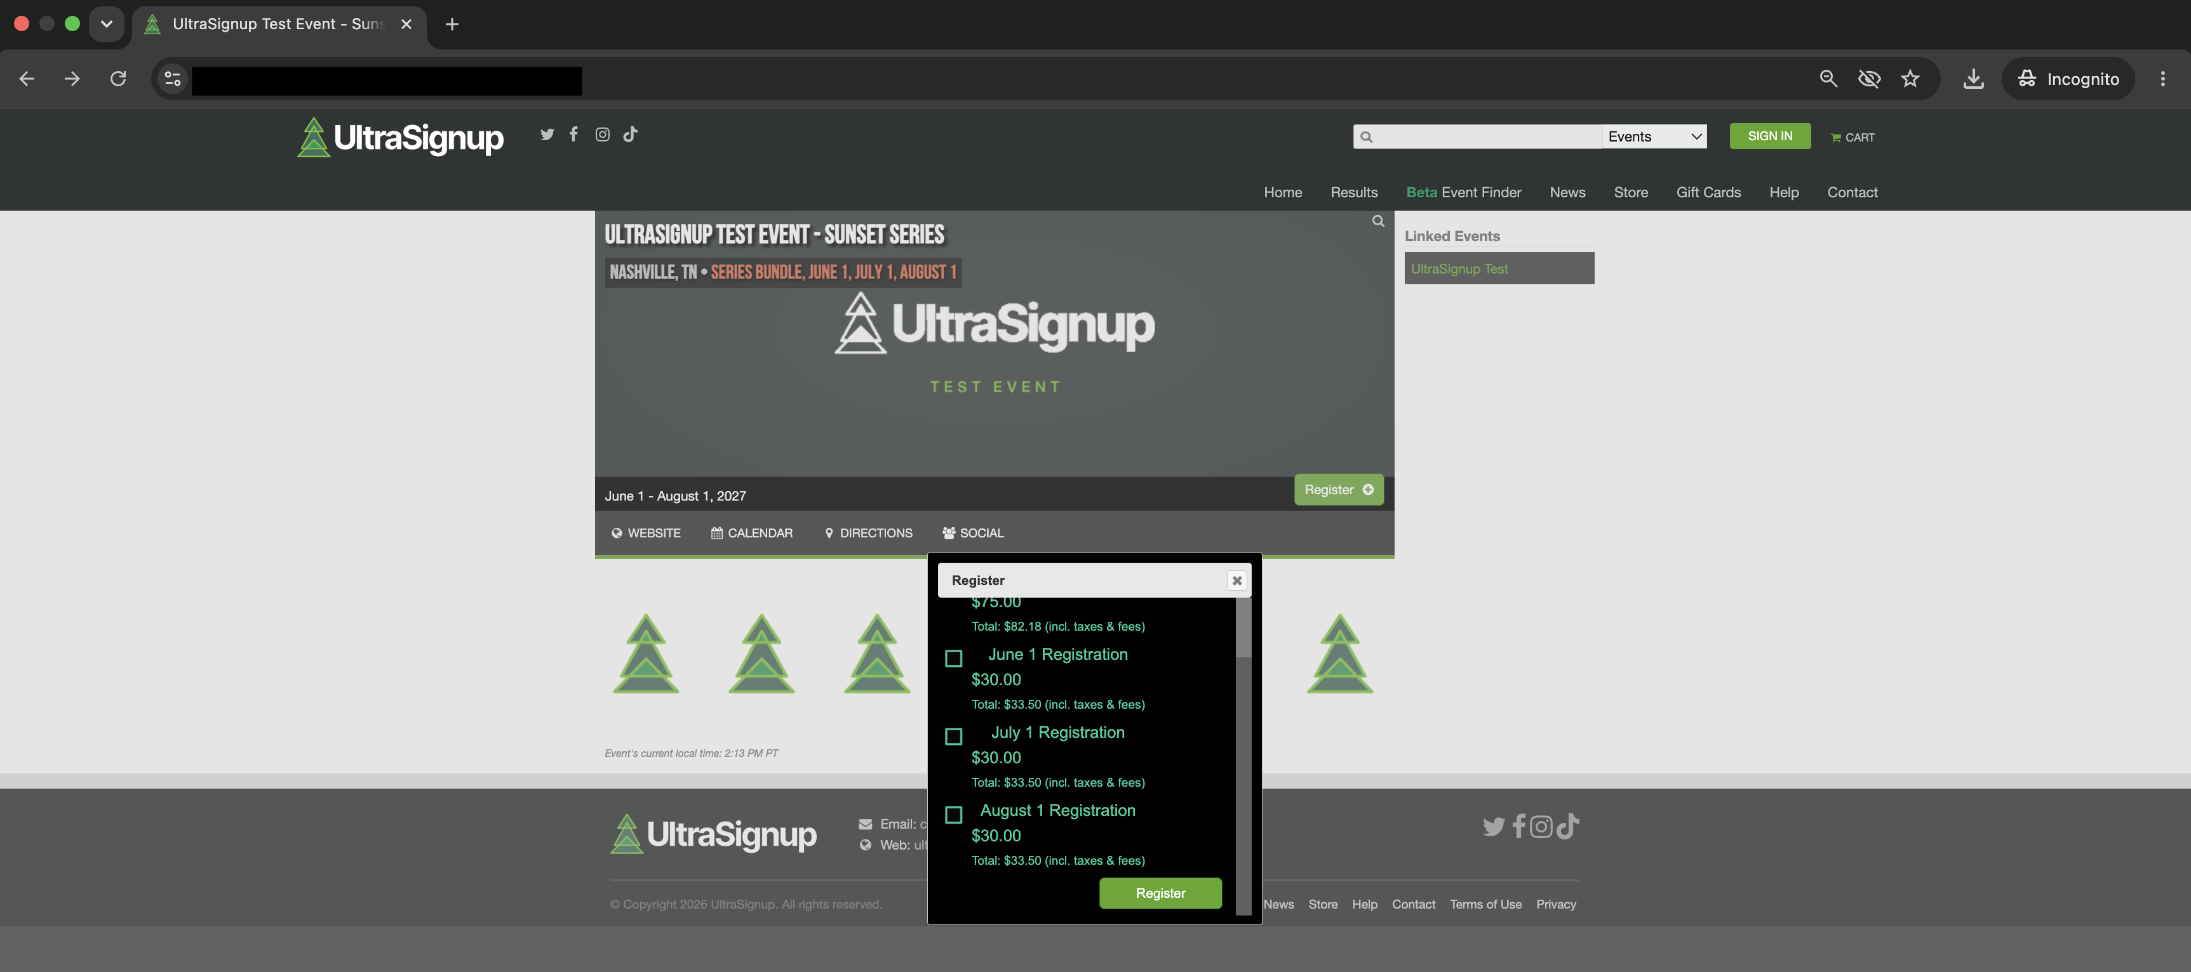The height and width of the screenshot is (972, 2191).
Task: Click the magnifier on event banner
Action: click(1378, 221)
